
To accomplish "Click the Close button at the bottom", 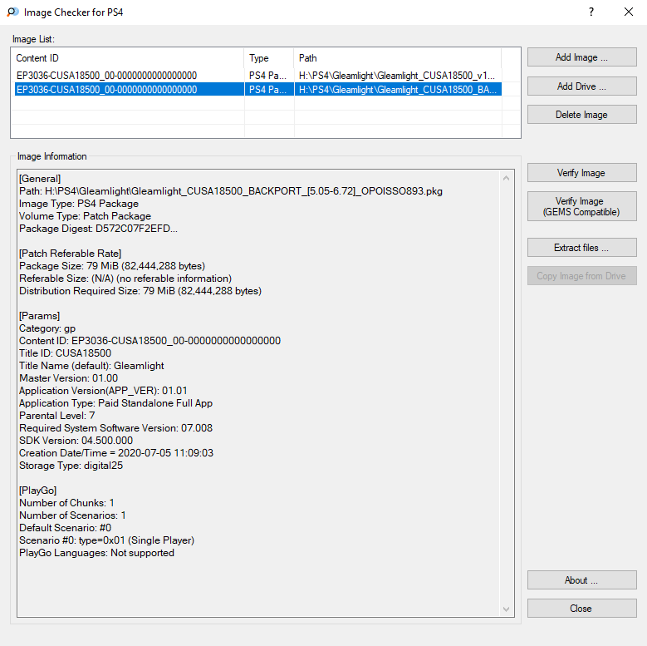I will [x=582, y=608].
